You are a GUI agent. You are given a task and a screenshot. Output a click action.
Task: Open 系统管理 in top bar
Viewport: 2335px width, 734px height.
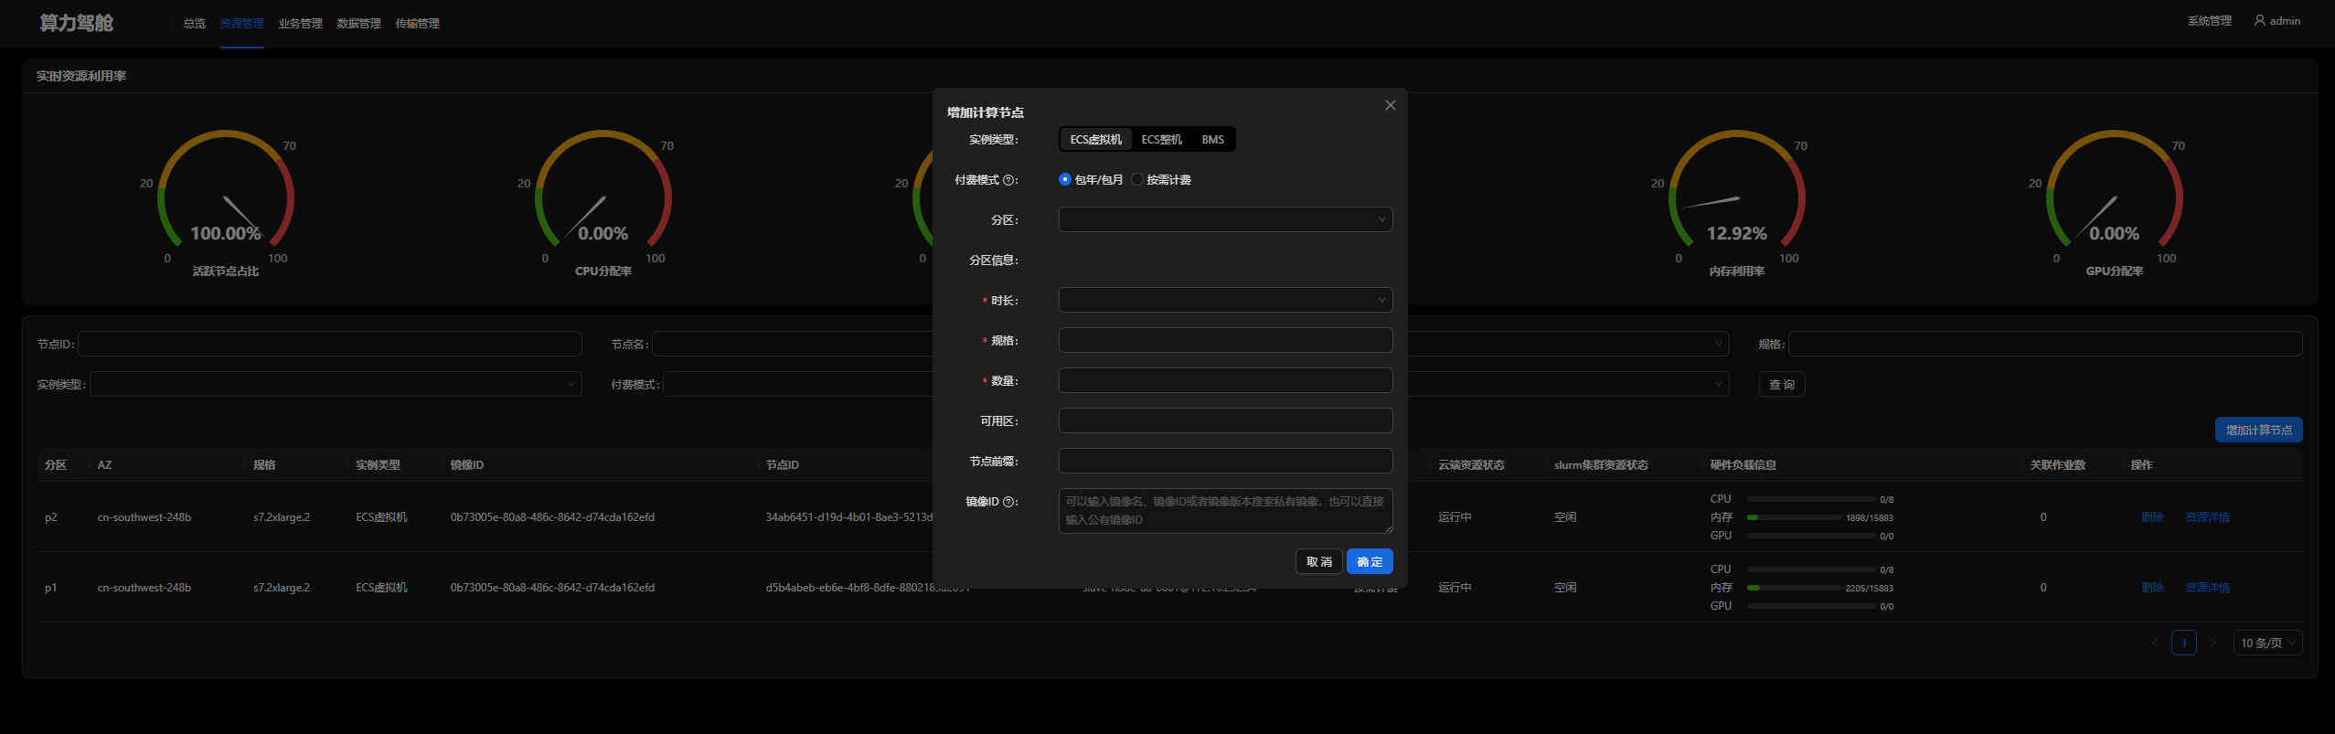pyautogui.click(x=2209, y=21)
